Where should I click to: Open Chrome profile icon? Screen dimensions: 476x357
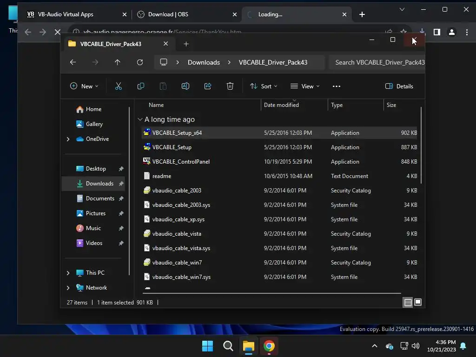pos(452,32)
